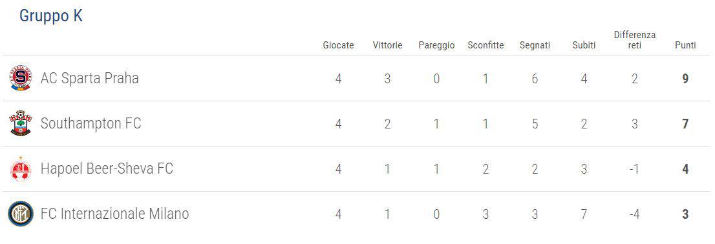This screenshot has width=715, height=244.
Task: Click the Pareggio column header
Action: pyautogui.click(x=436, y=46)
